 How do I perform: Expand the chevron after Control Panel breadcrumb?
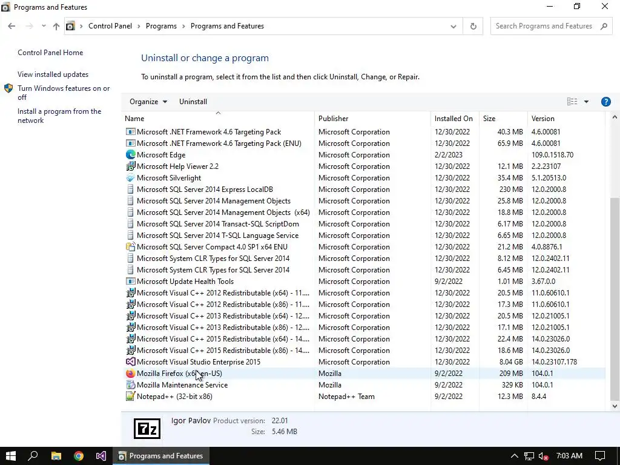pos(139,26)
